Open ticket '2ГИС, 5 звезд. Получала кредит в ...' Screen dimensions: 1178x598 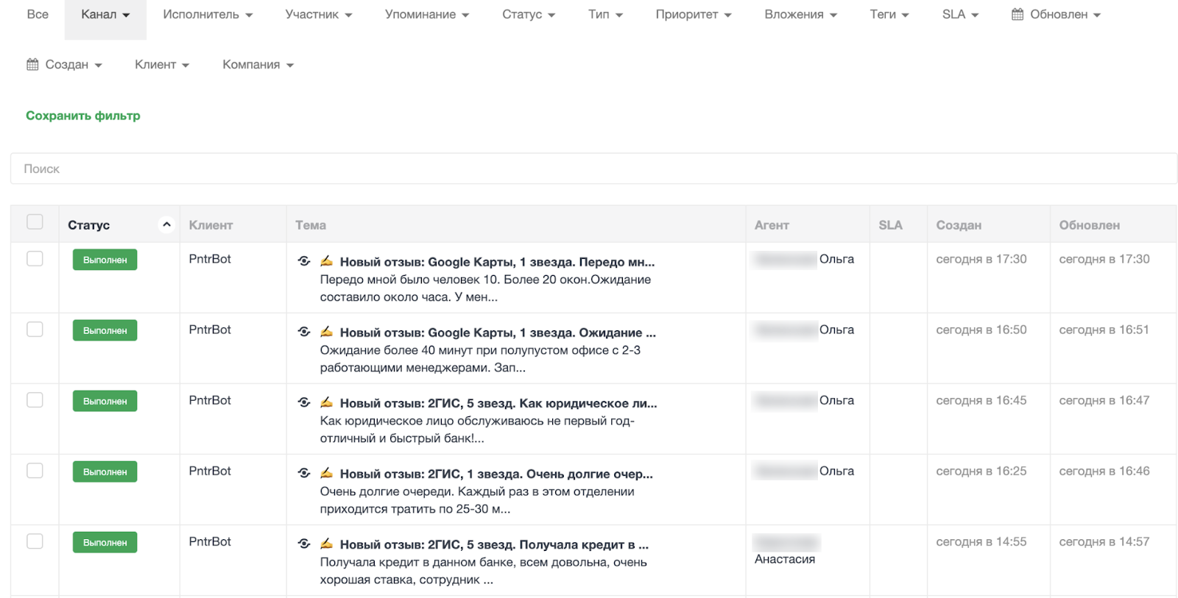point(494,544)
